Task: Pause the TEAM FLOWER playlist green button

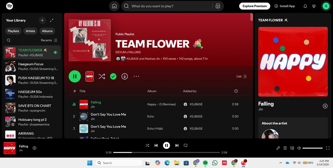Action: point(75,76)
